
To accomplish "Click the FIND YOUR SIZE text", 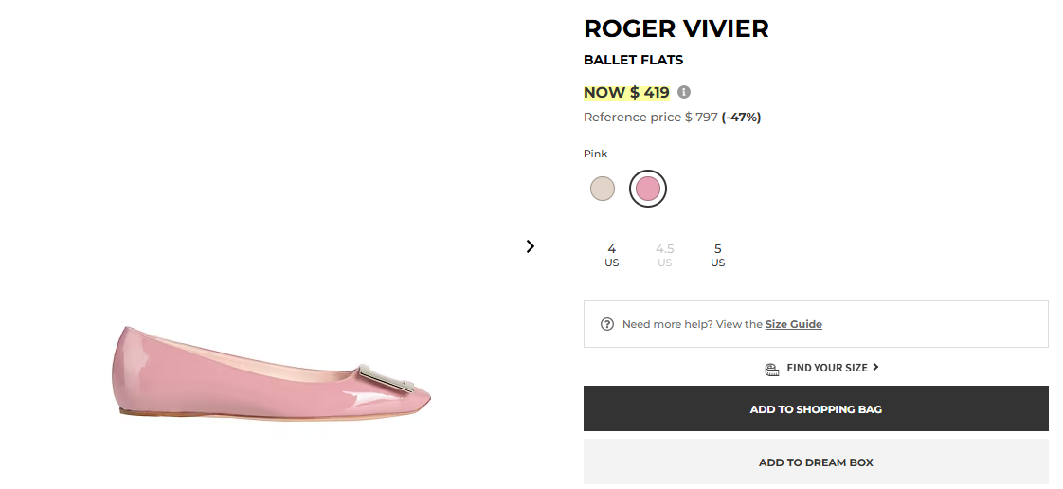I will pyautogui.click(x=826, y=368).
